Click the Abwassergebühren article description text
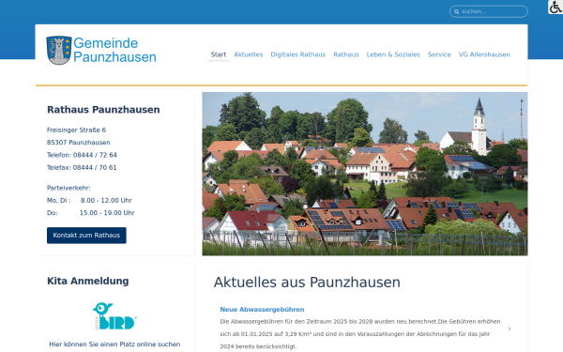The height and width of the screenshot is (352, 563). [360, 334]
